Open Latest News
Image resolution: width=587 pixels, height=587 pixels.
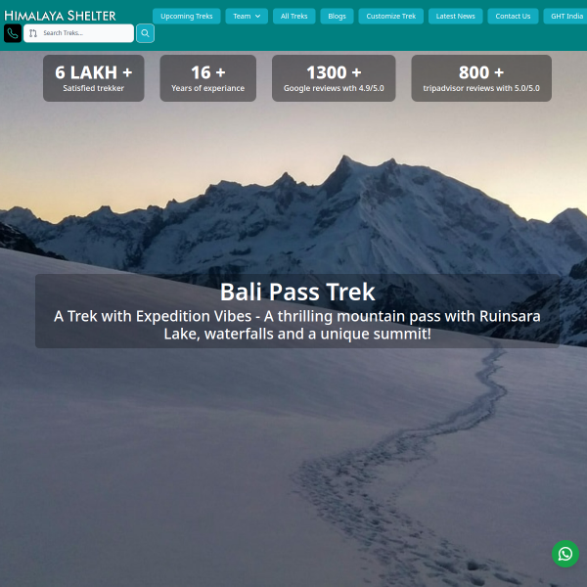455,16
